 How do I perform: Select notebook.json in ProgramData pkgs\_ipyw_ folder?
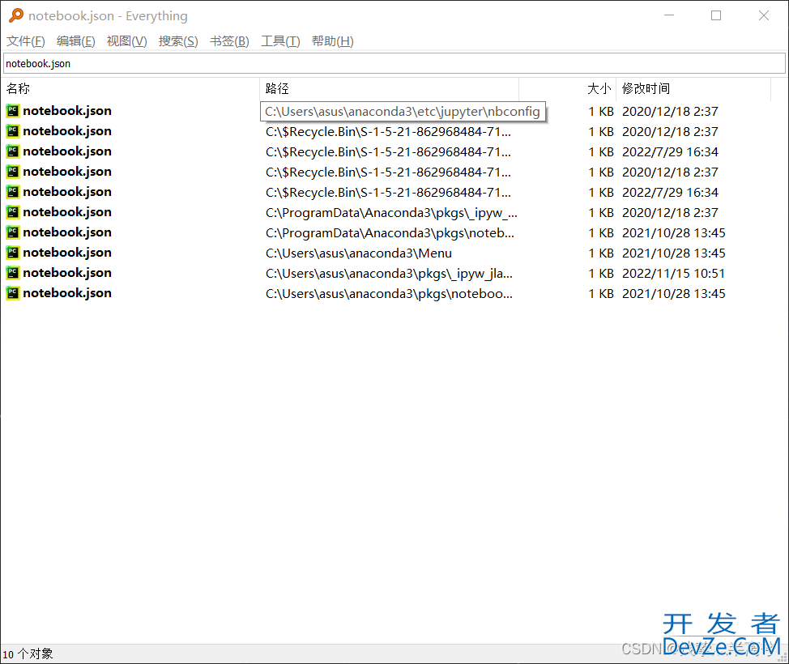[67, 212]
